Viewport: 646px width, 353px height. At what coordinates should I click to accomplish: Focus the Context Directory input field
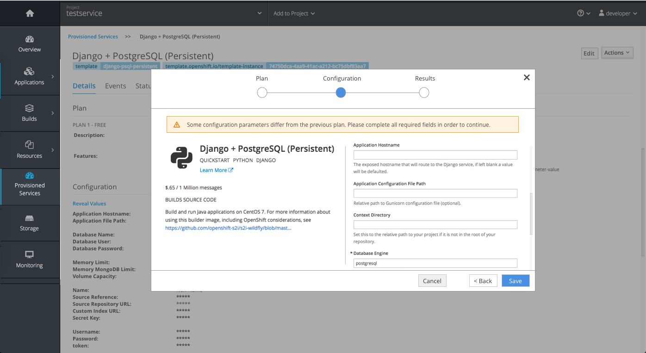pyautogui.click(x=435, y=225)
